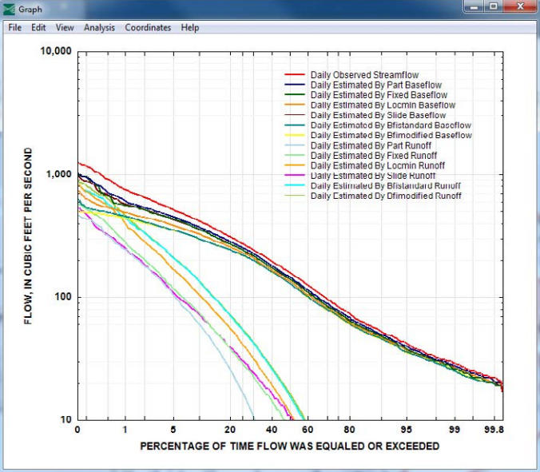Click the 10,000 Y-axis tick label
The image size is (540, 472).
(56, 52)
